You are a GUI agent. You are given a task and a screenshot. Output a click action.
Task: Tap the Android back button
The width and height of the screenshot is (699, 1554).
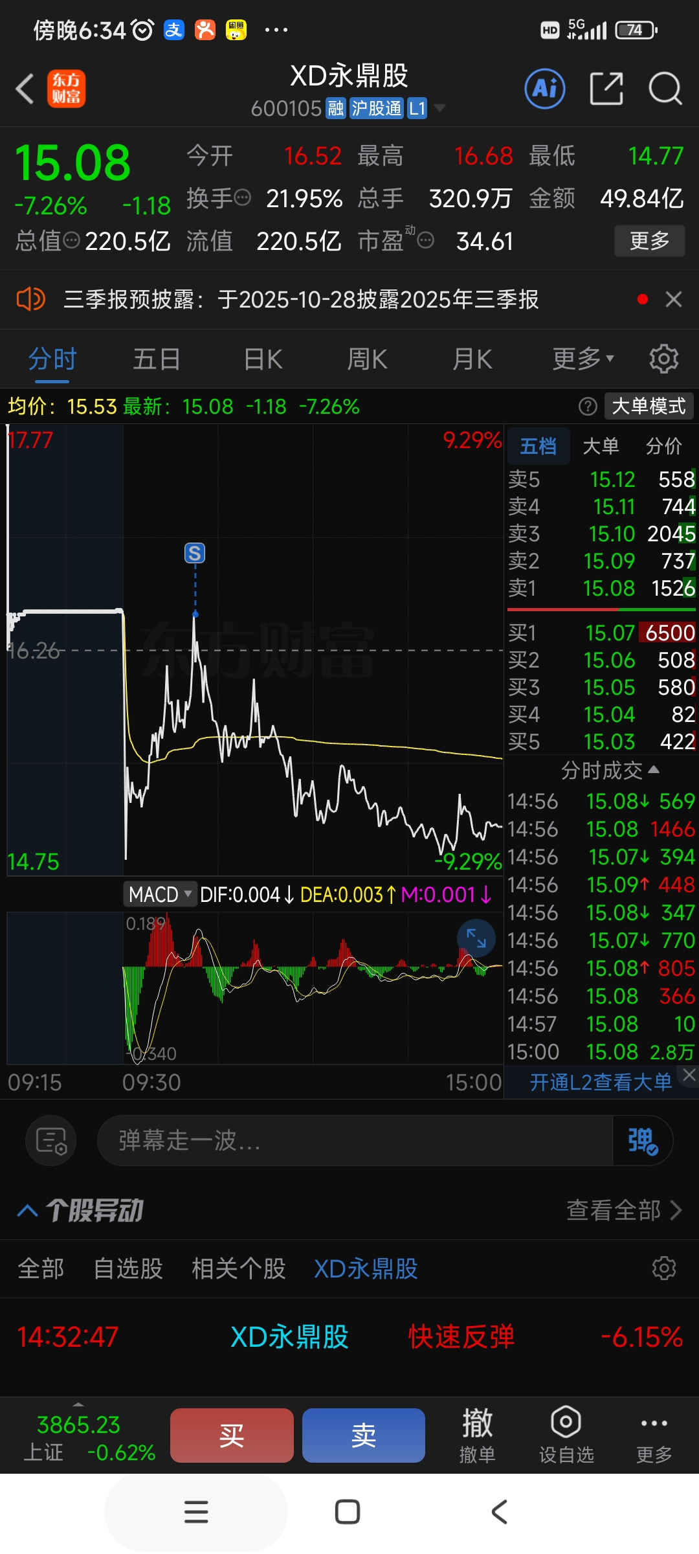[499, 1512]
